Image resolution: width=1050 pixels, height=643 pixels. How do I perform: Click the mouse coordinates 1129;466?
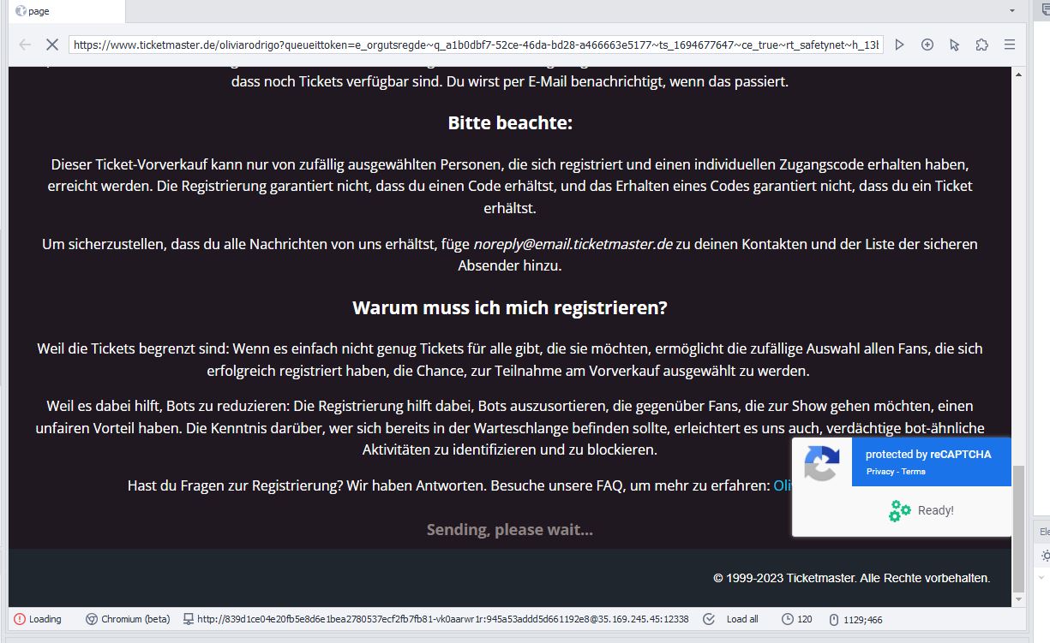tap(855, 619)
